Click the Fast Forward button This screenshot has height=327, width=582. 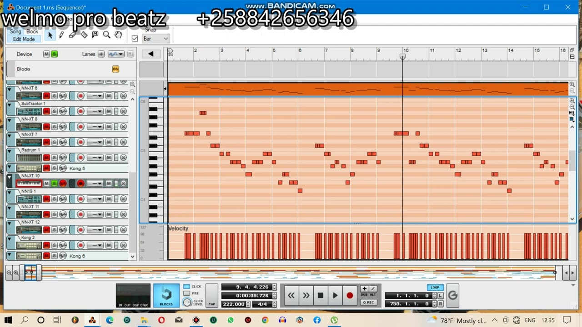pos(306,295)
